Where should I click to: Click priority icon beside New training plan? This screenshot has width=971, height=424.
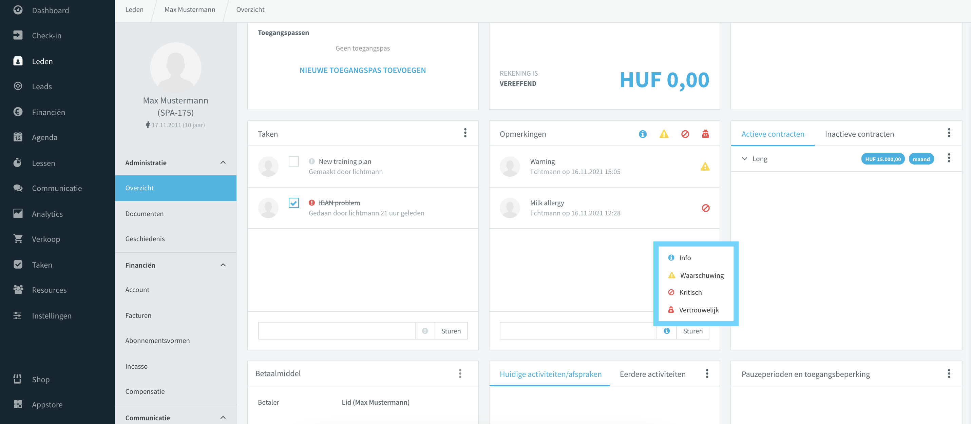click(x=312, y=161)
